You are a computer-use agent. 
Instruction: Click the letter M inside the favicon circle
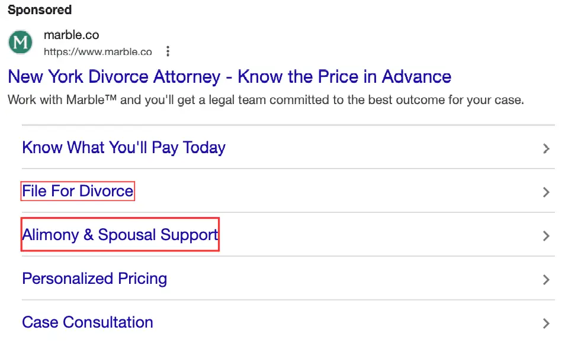coord(20,42)
